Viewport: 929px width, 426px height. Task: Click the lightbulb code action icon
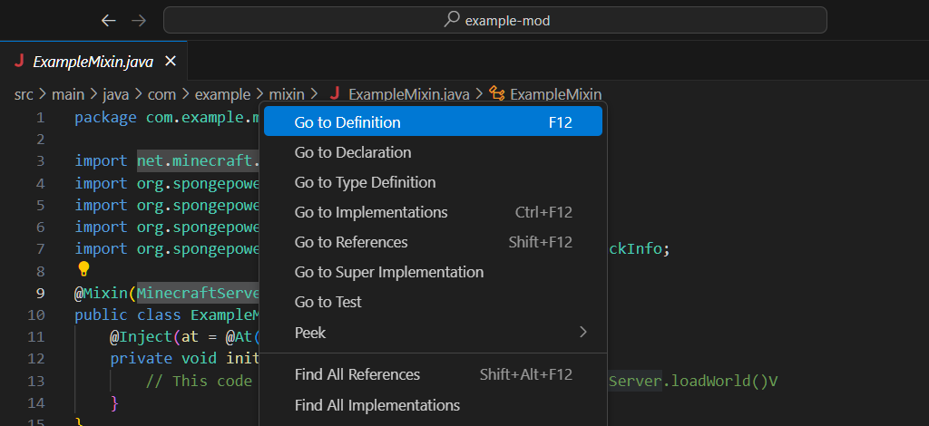(83, 269)
